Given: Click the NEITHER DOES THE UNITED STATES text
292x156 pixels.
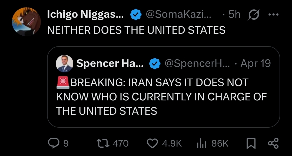Looking at the screenshot, I should 136,30.
